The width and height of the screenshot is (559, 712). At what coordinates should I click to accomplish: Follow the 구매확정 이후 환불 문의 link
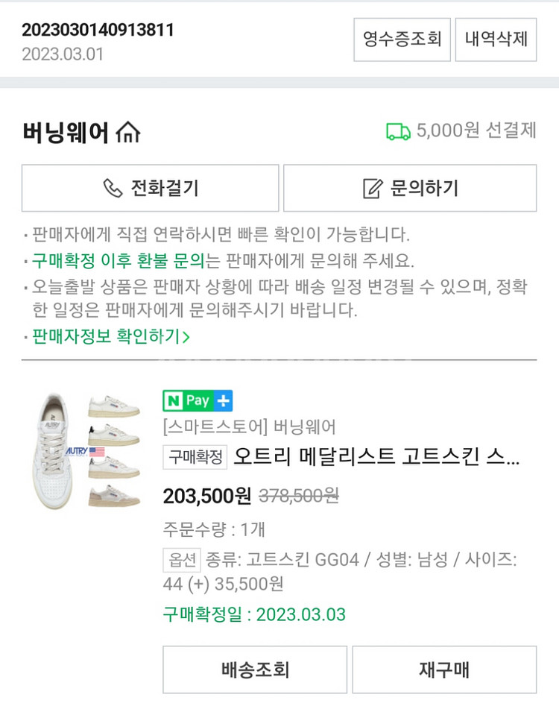[118, 261]
